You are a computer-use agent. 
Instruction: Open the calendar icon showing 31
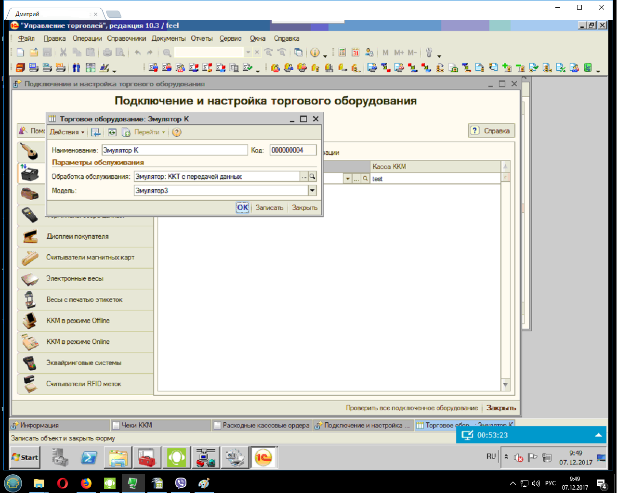pos(355,52)
